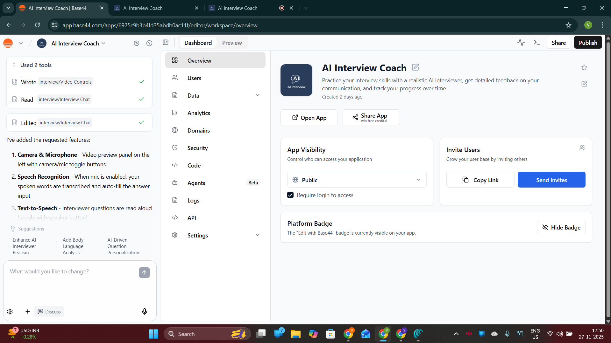Open the Logs section
Image resolution: width=611 pixels, height=343 pixels.
(x=215, y=201)
